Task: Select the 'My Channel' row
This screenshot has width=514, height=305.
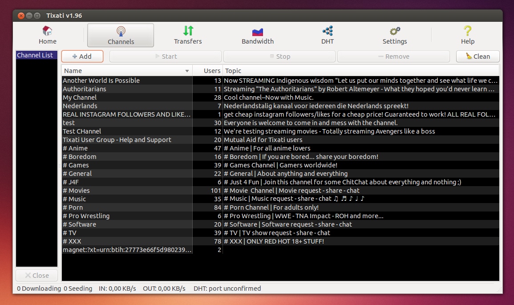Action: [x=280, y=98]
